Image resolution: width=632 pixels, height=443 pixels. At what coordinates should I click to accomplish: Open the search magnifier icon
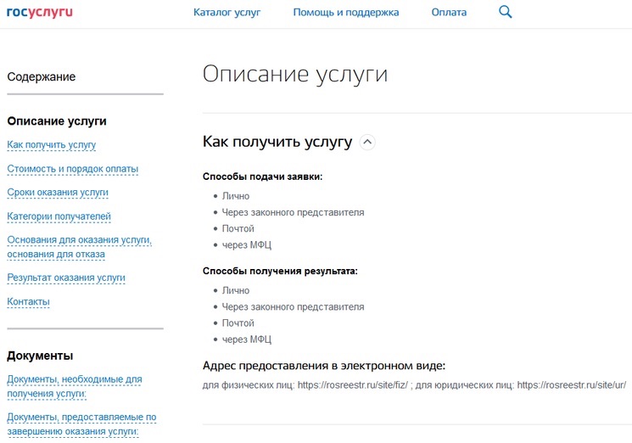(x=506, y=12)
